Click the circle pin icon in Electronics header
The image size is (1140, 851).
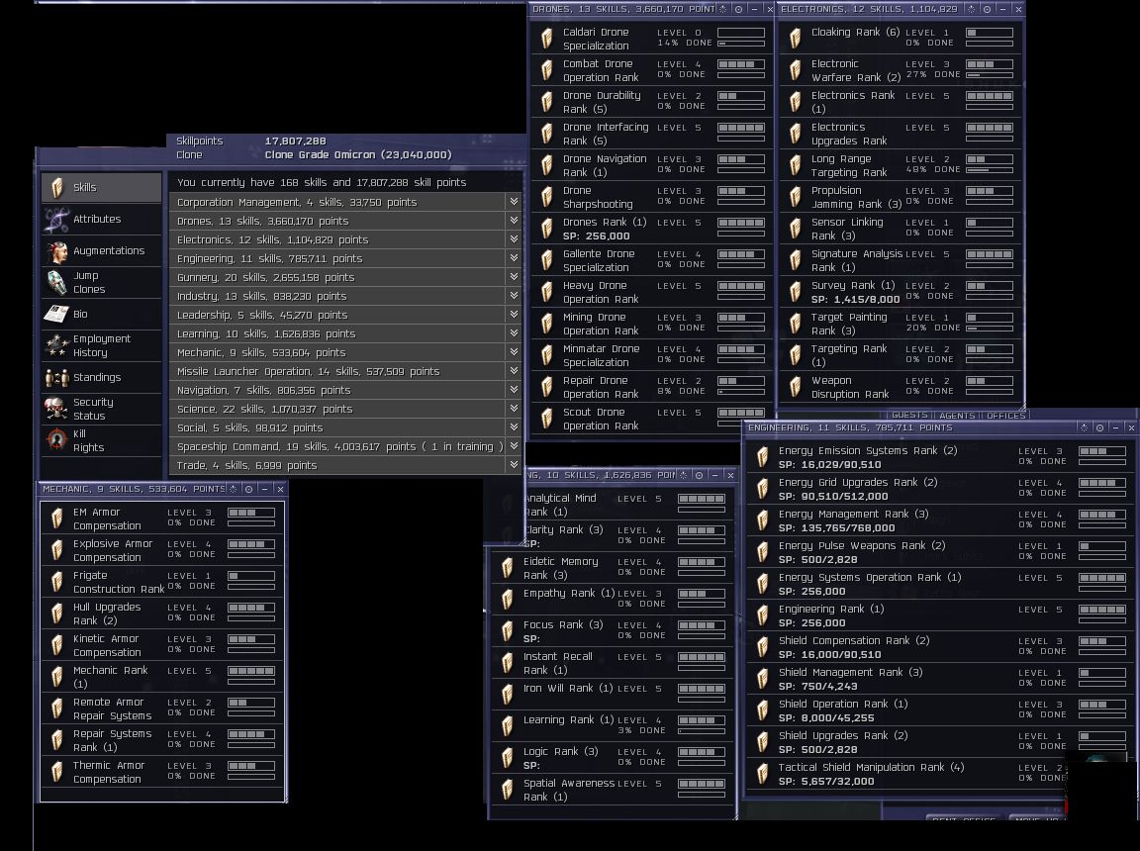pyautogui.click(x=988, y=9)
